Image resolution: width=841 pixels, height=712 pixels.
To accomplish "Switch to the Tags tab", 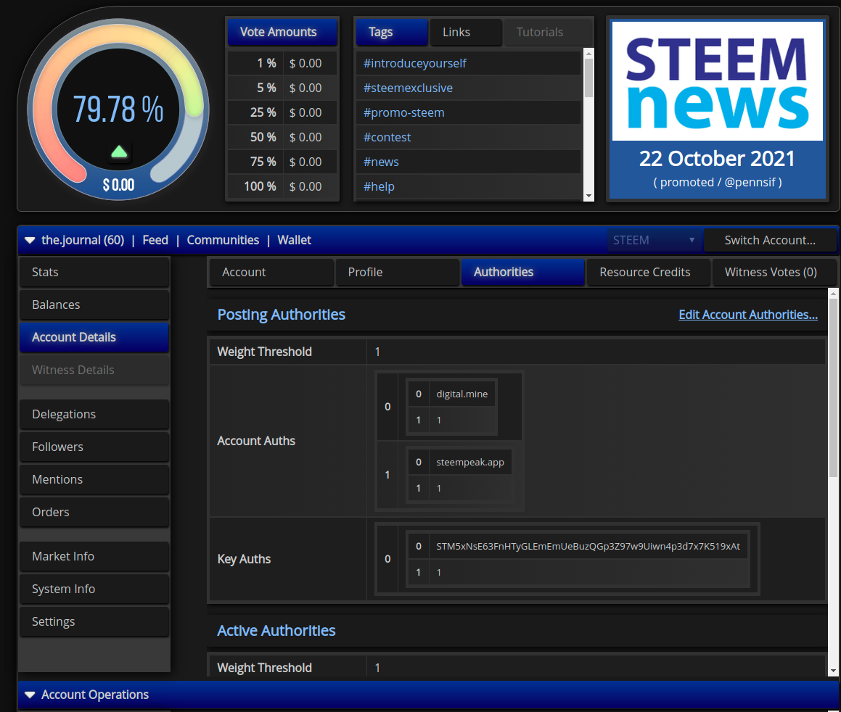I will pos(392,32).
